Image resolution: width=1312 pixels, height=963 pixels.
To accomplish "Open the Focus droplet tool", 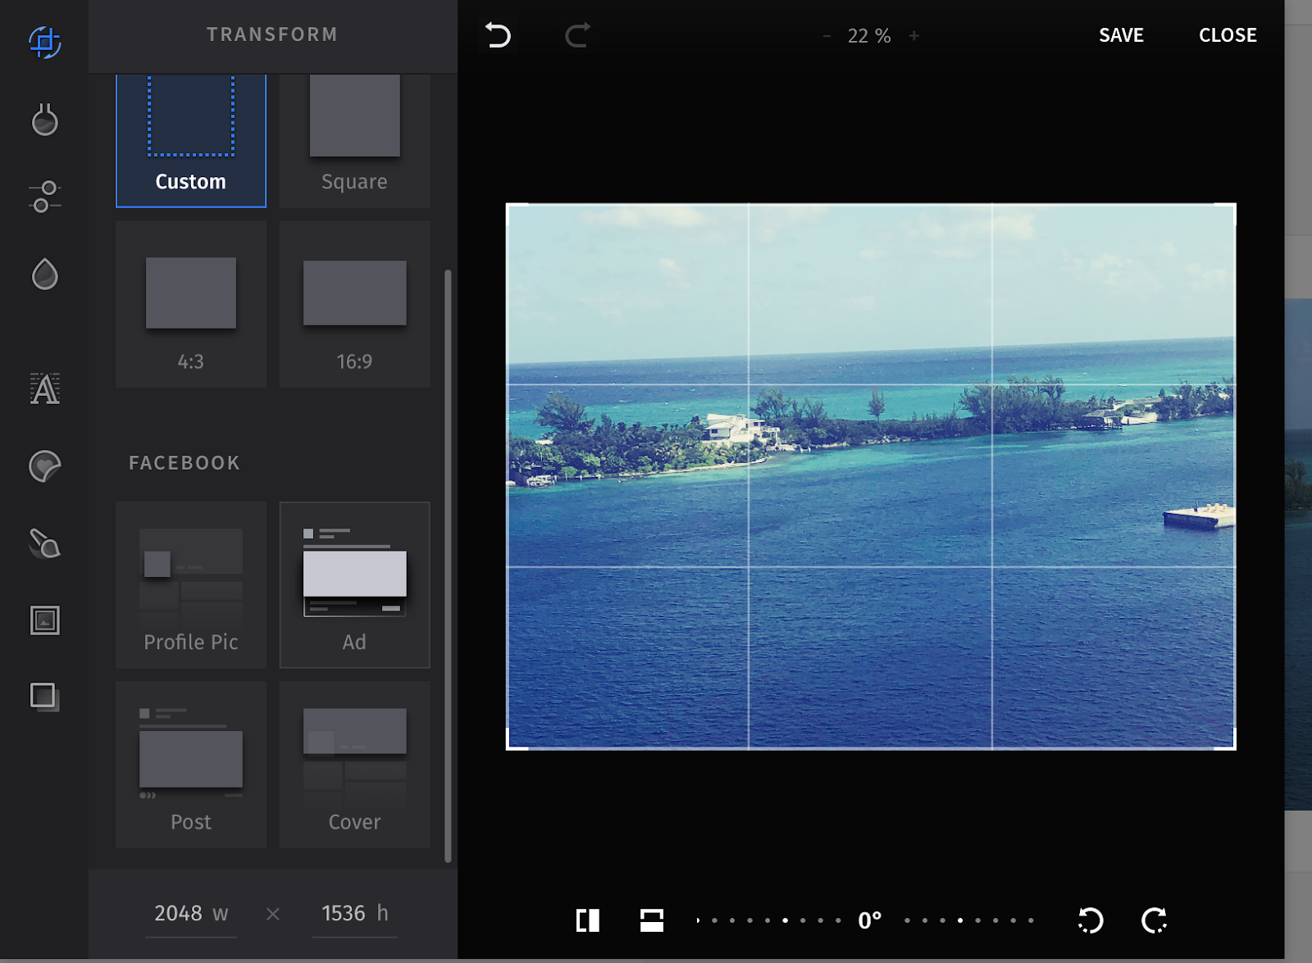I will click(45, 274).
